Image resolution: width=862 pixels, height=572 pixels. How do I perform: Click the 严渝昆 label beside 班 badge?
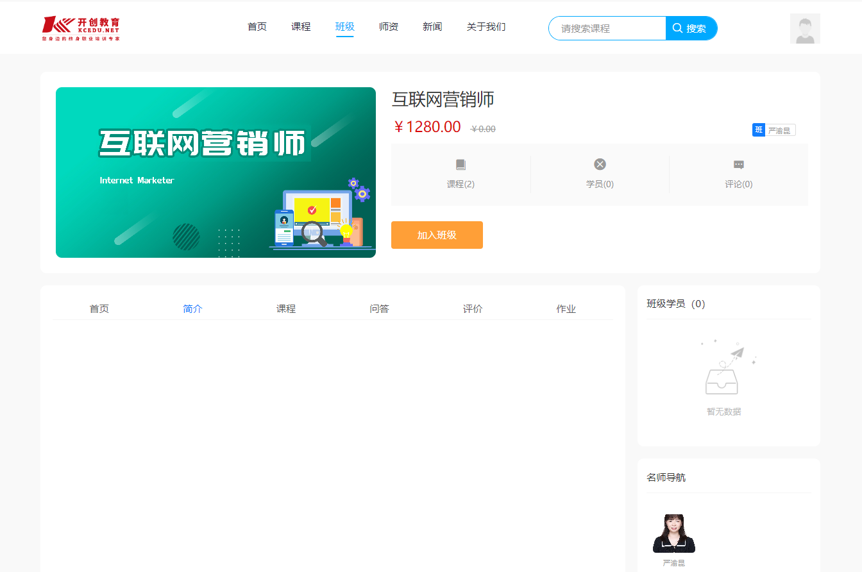coord(780,130)
